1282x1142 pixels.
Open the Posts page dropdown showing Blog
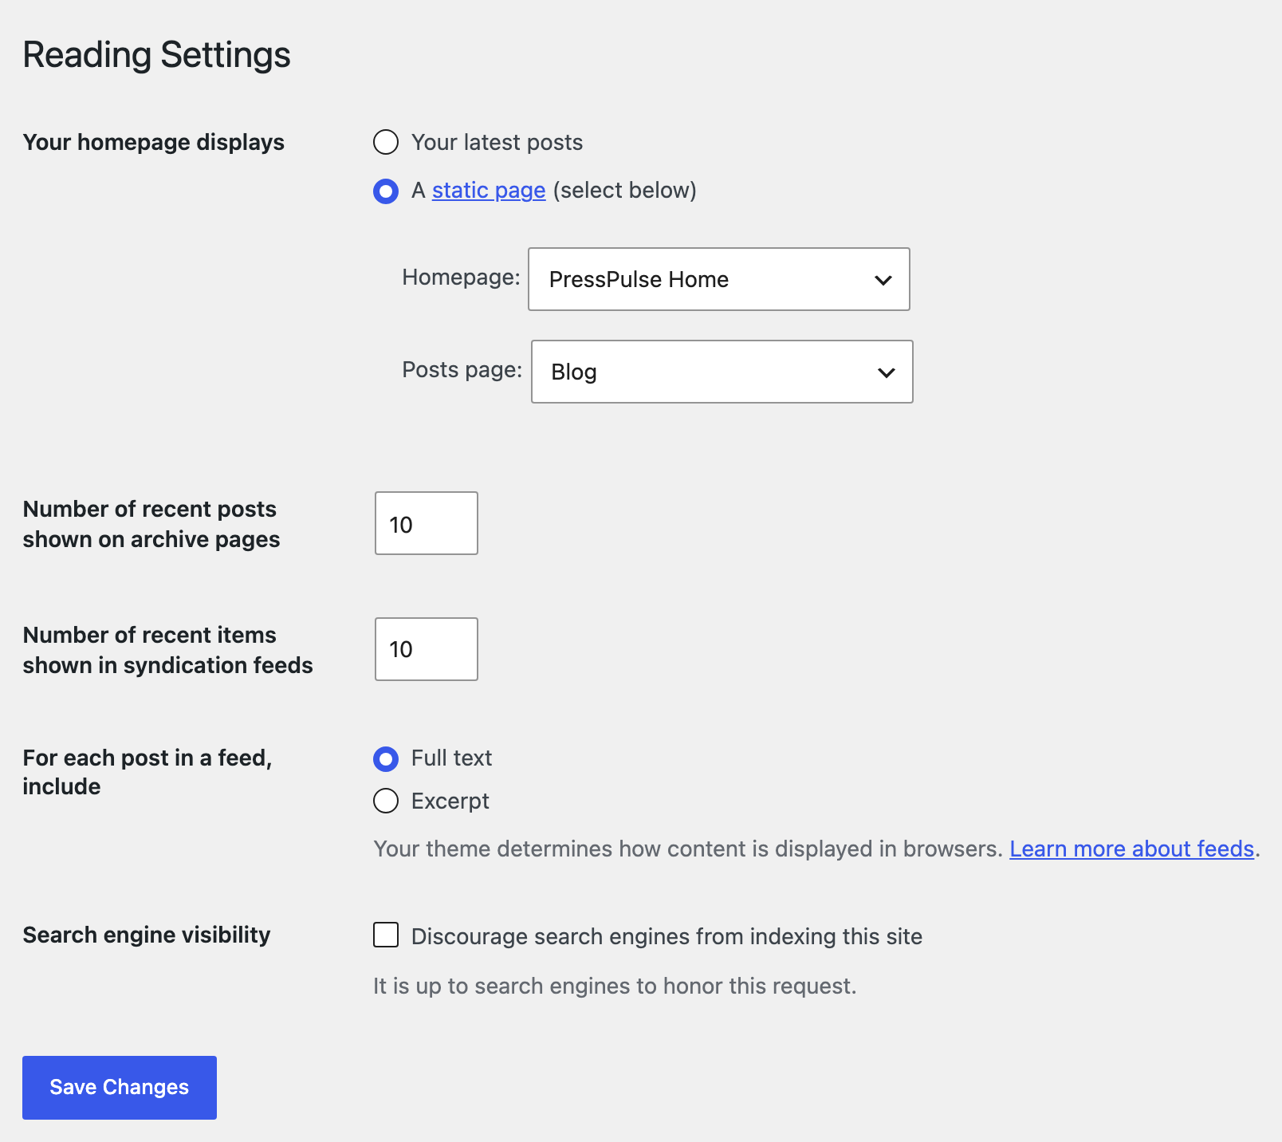tap(722, 372)
